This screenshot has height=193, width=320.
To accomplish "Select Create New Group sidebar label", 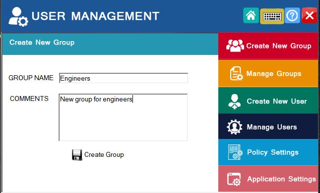I will pyautogui.click(x=279, y=46).
